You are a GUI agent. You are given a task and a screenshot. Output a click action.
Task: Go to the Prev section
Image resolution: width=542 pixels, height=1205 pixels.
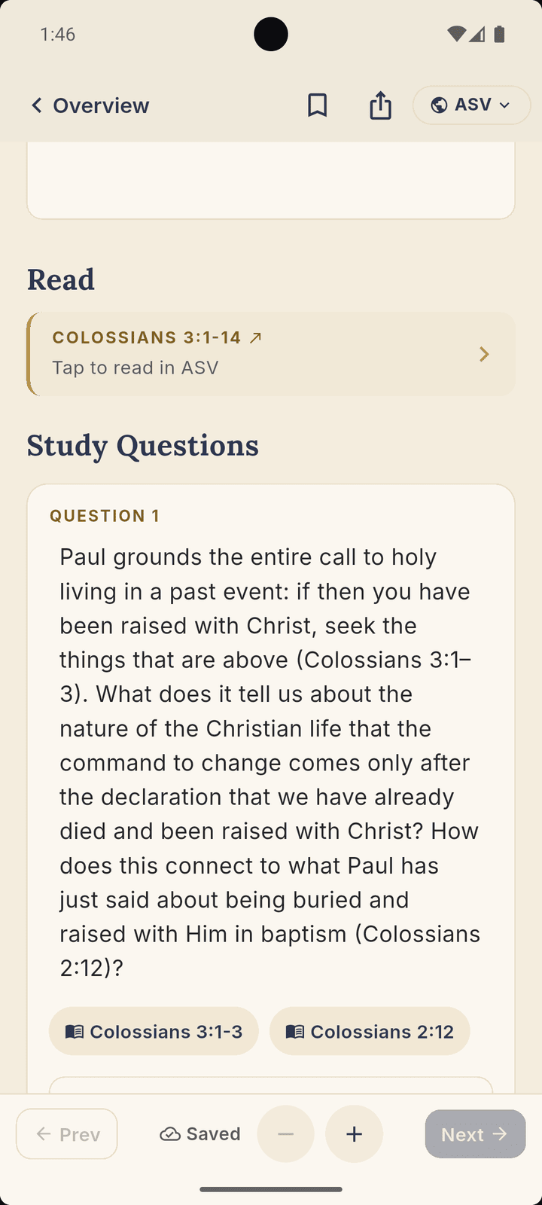[67, 1134]
